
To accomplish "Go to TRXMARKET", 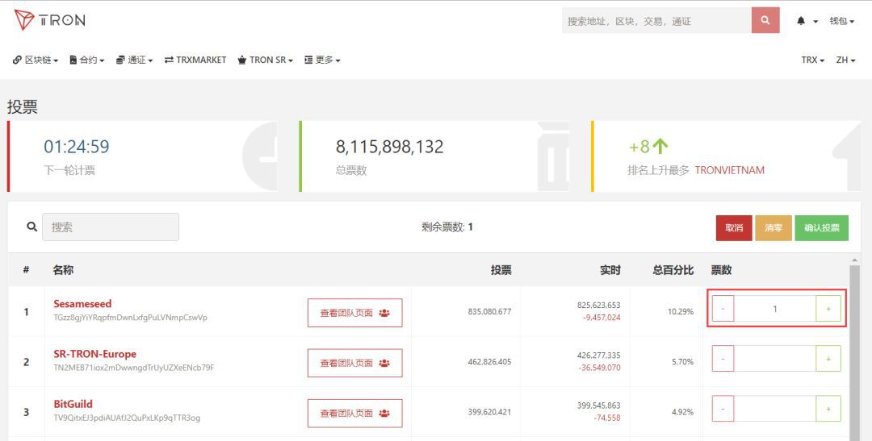I will point(195,60).
